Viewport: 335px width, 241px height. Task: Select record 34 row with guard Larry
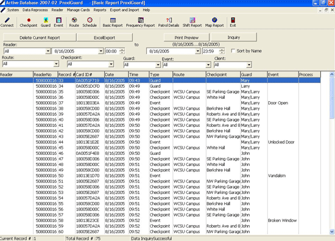pyautogui.click(x=160, y=86)
